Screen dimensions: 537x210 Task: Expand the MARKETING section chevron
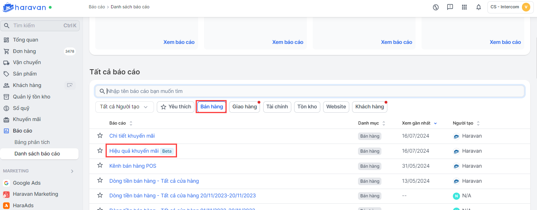pos(72,171)
